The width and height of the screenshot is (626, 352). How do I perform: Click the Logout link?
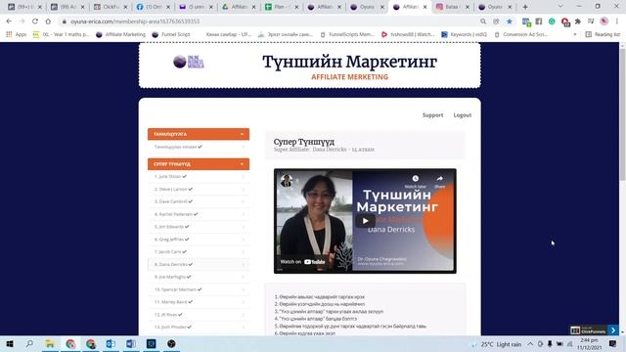click(463, 115)
